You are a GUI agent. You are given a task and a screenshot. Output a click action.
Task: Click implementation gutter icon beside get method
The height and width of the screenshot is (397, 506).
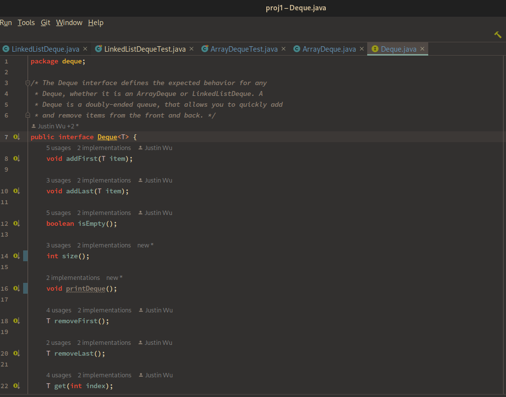click(16, 386)
